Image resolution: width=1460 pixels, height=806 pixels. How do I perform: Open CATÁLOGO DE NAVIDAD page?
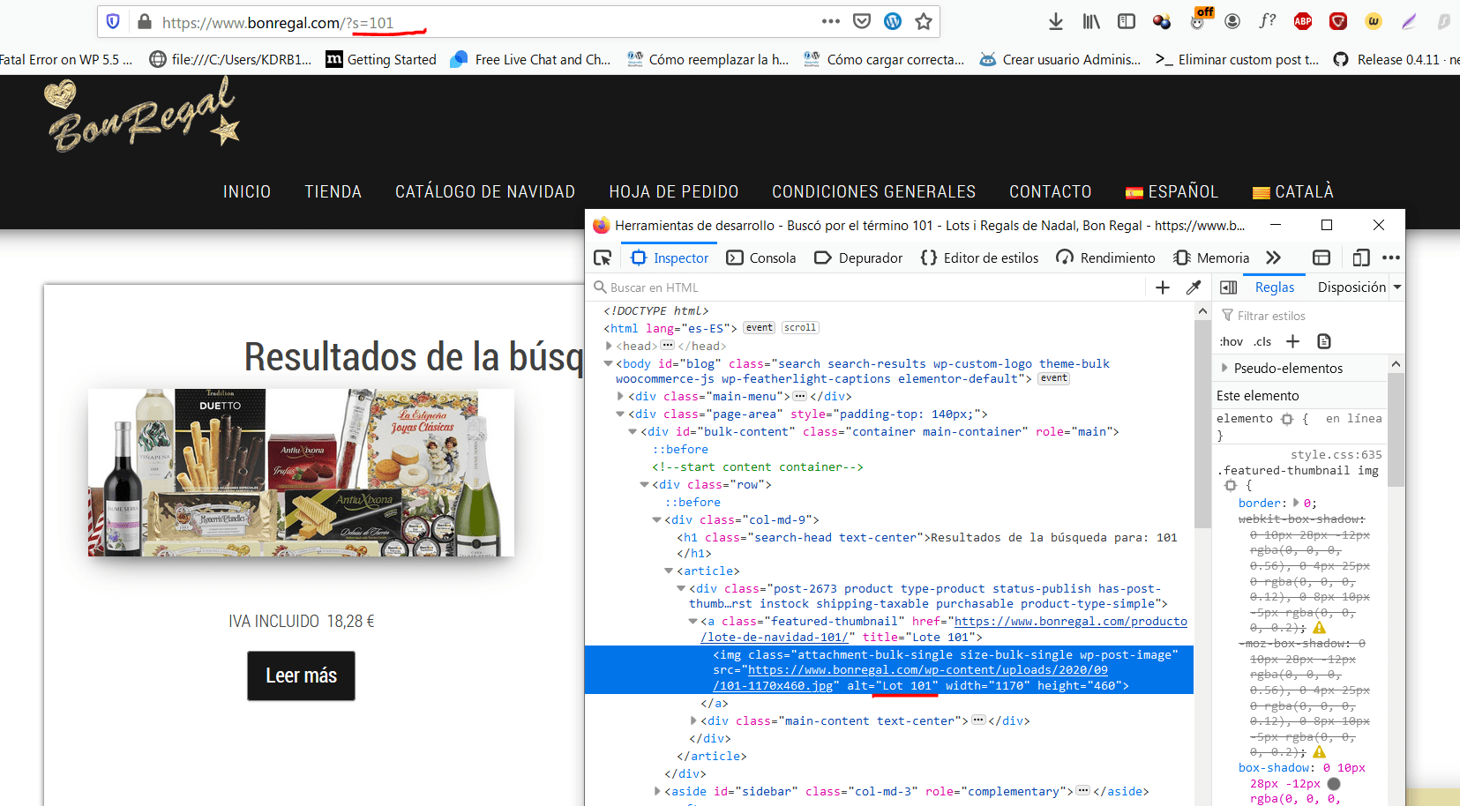click(485, 191)
